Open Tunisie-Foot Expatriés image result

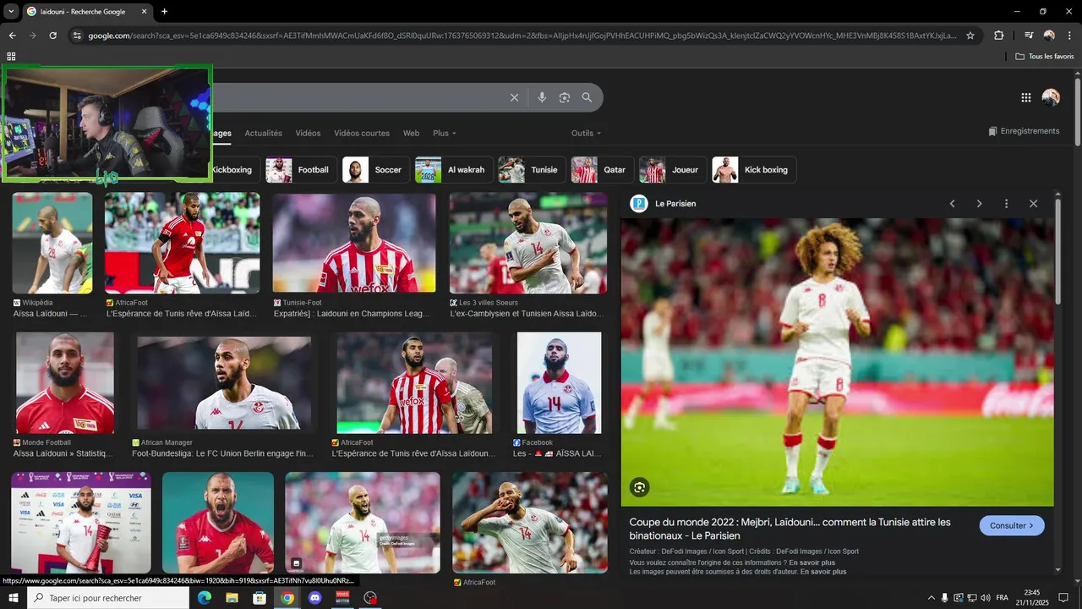pos(354,243)
